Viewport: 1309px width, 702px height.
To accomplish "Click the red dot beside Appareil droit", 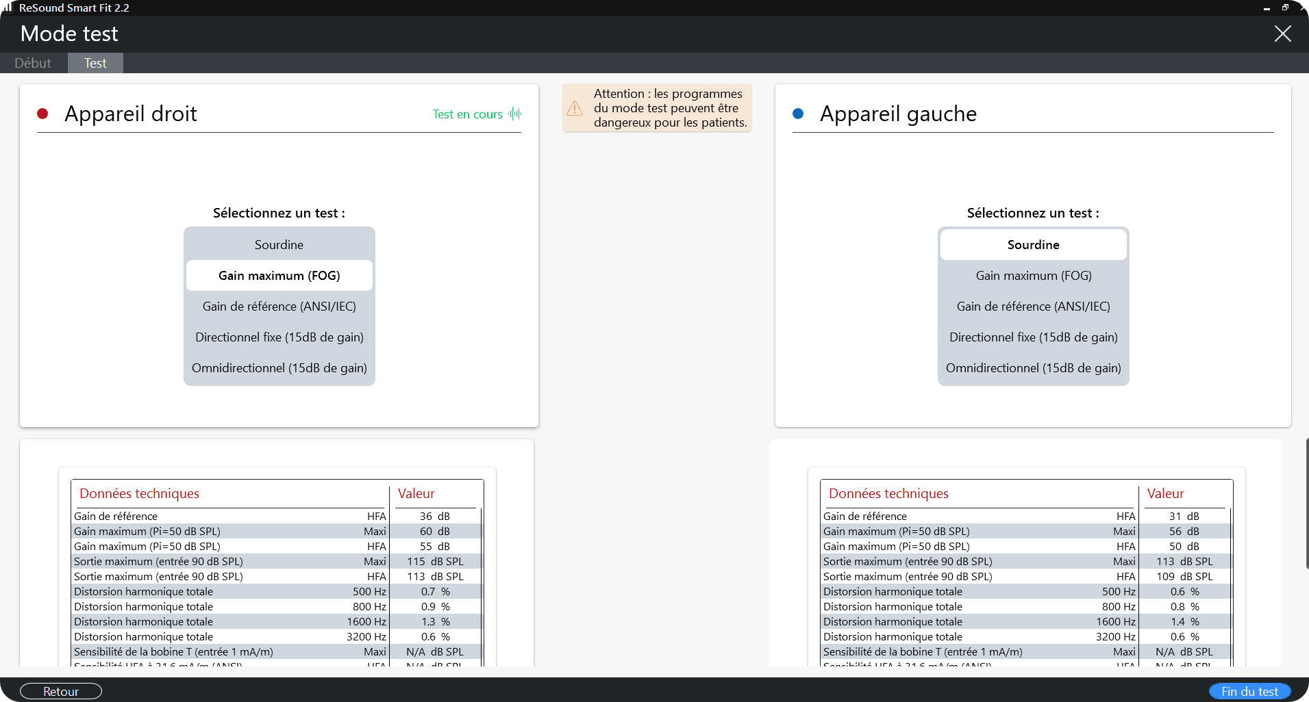I will 42,114.
